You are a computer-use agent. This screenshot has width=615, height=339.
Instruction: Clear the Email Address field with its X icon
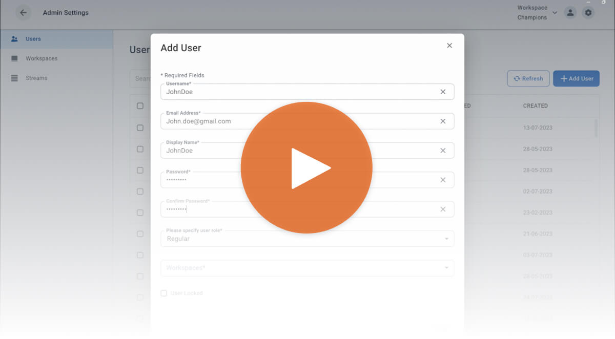pos(443,121)
